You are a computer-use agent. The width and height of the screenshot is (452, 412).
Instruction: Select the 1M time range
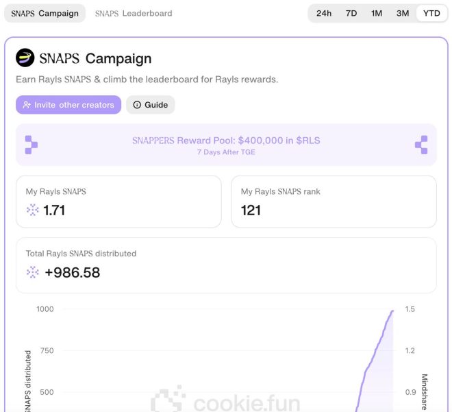[x=377, y=13]
